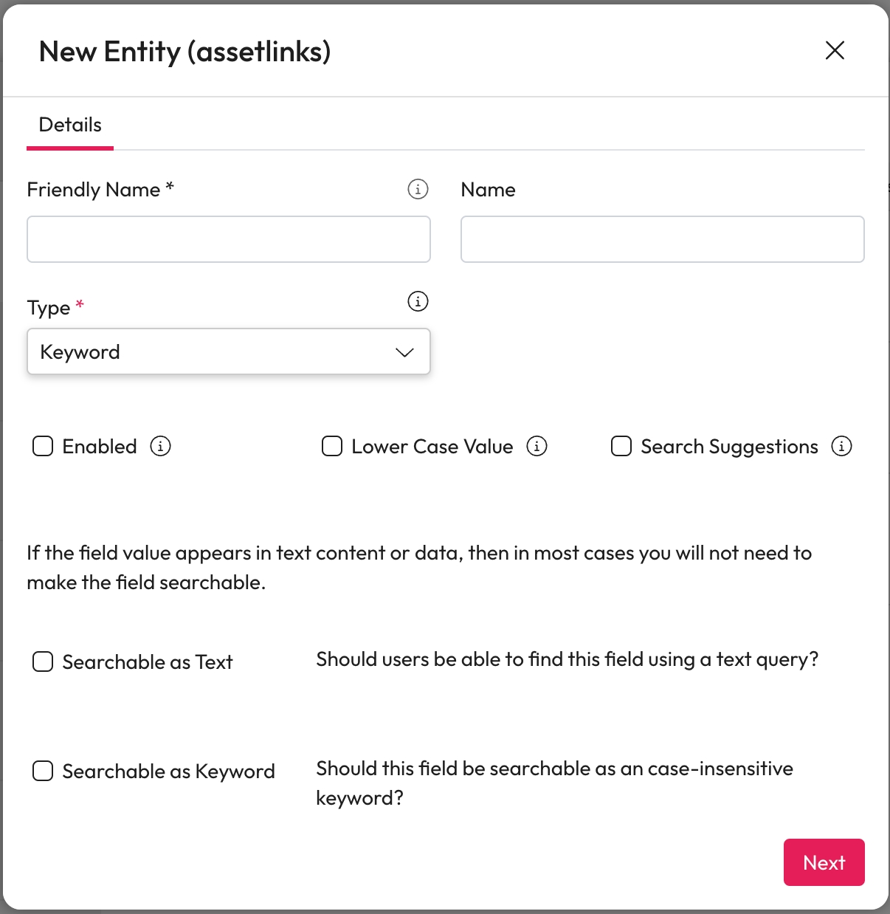
Task: Focus the Friendly Name input field
Action: click(229, 239)
